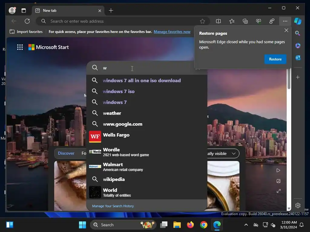Choose the plain windows 7 suggestion

tap(147, 102)
